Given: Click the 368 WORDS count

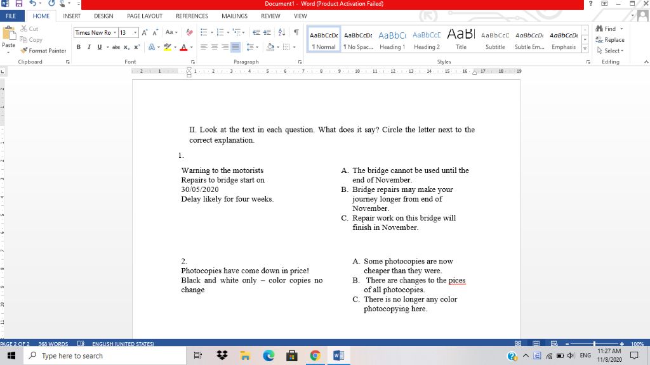Looking at the screenshot, I should point(53,343).
